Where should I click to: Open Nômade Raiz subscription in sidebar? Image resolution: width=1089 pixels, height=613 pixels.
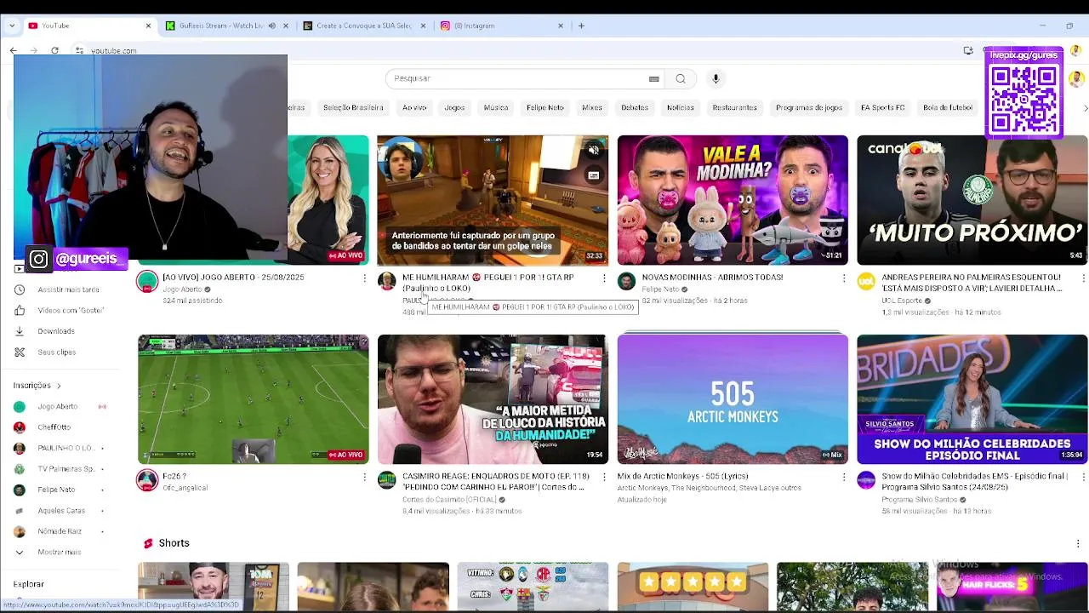tap(60, 531)
